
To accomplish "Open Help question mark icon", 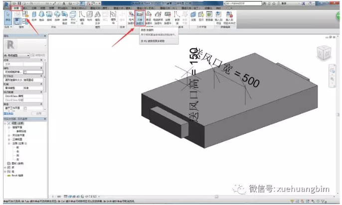I will (311, 3).
